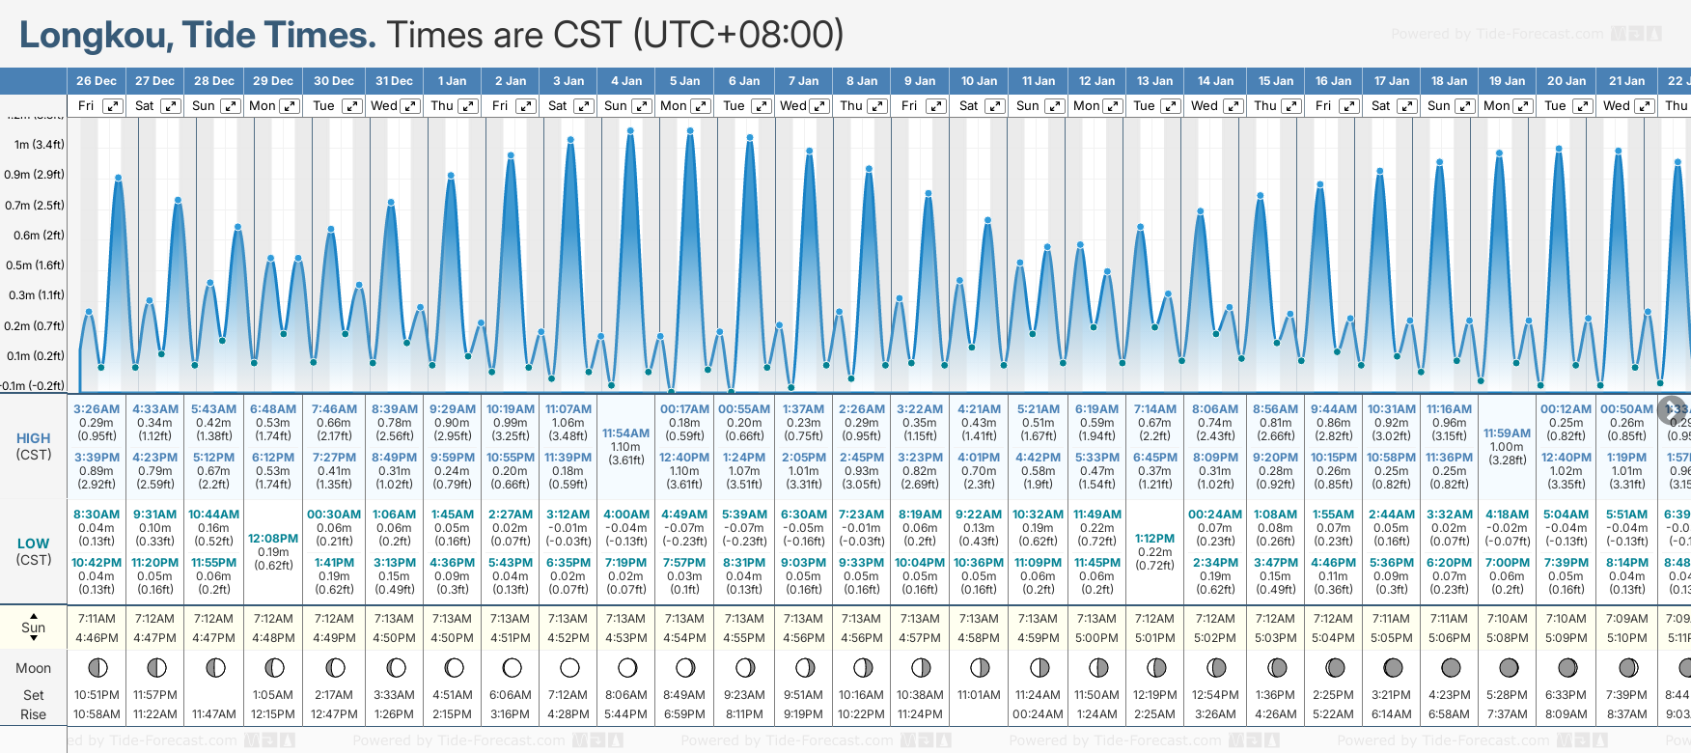
Task: Expand Wed 7 Jan tide details
Action: point(818,106)
